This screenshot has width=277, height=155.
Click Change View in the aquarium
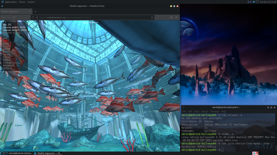[10, 63]
